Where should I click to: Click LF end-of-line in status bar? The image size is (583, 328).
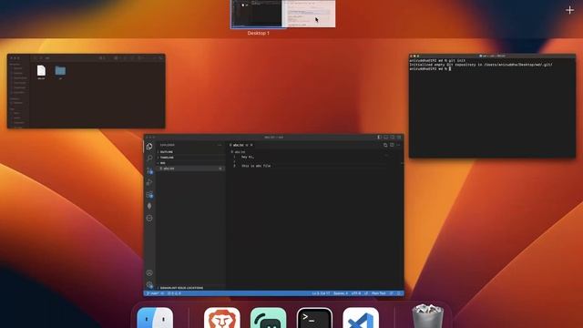(366, 293)
